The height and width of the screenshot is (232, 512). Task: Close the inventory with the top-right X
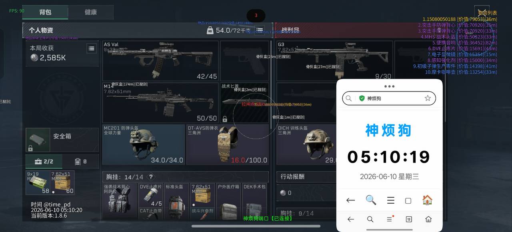tap(482, 13)
